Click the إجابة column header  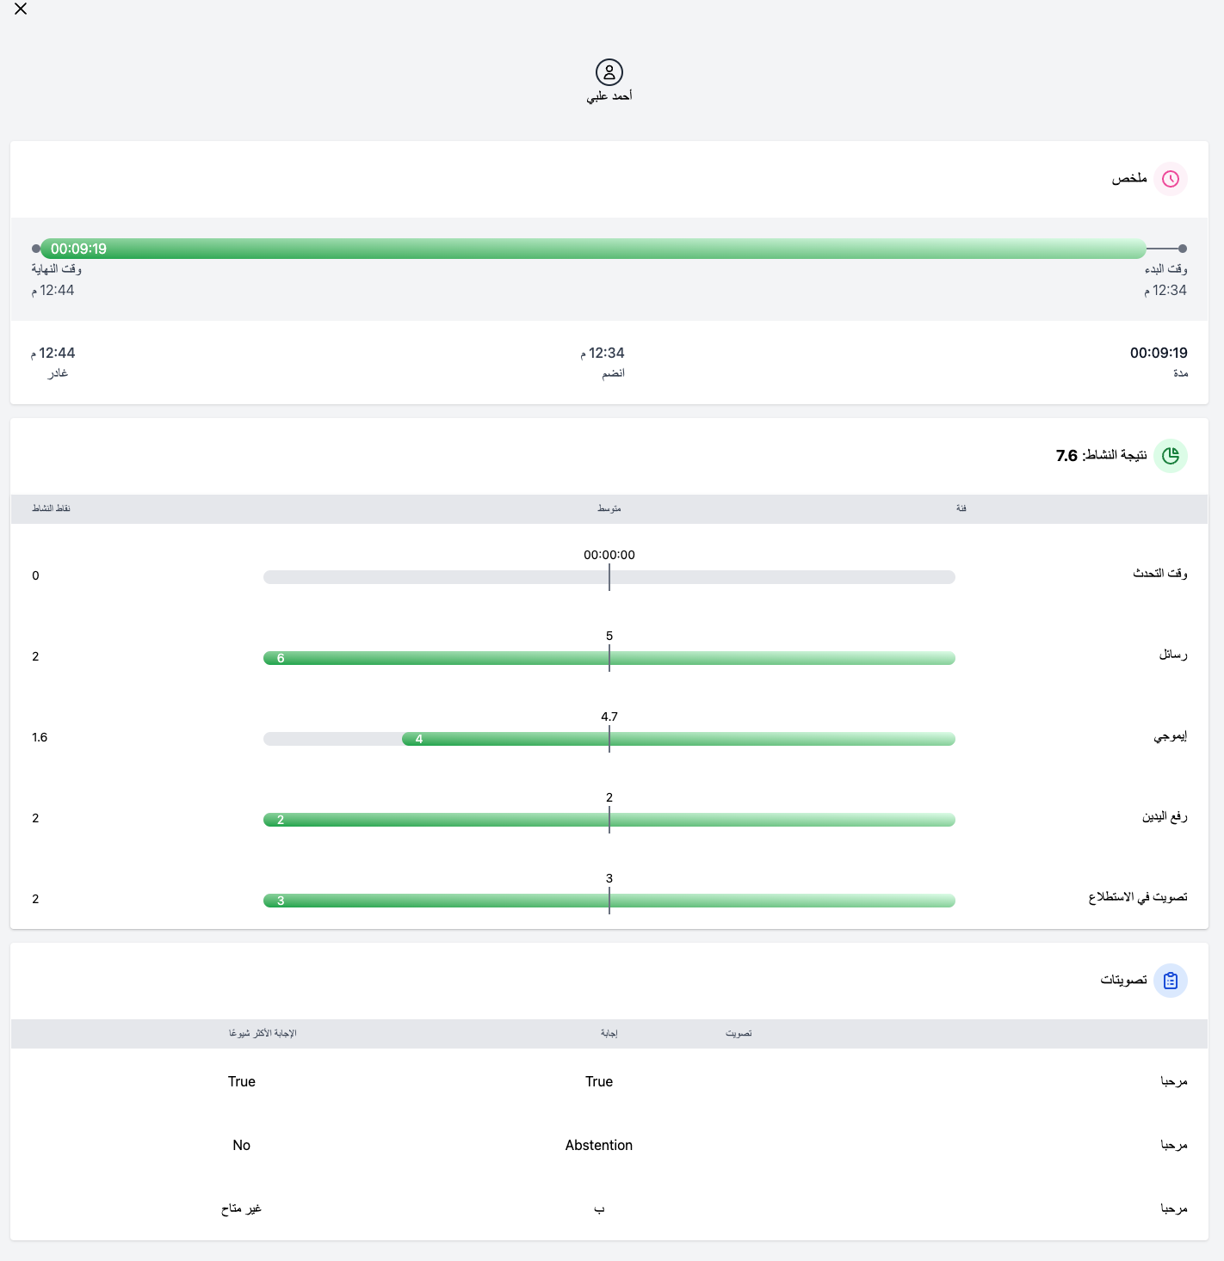(609, 1033)
